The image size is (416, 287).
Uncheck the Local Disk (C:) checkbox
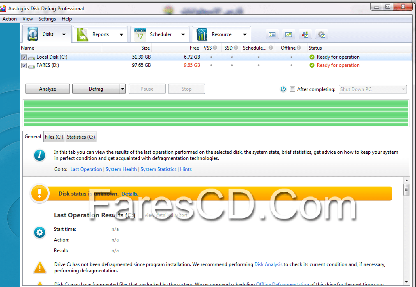pyautogui.click(x=24, y=57)
